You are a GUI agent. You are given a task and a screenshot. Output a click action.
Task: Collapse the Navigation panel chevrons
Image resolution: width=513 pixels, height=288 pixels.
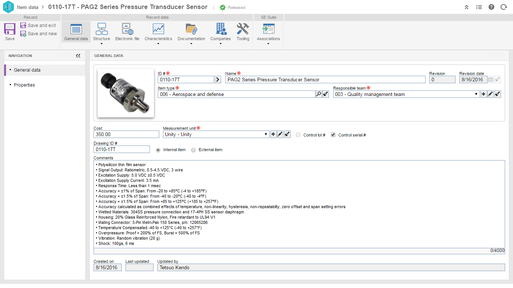(x=78, y=55)
